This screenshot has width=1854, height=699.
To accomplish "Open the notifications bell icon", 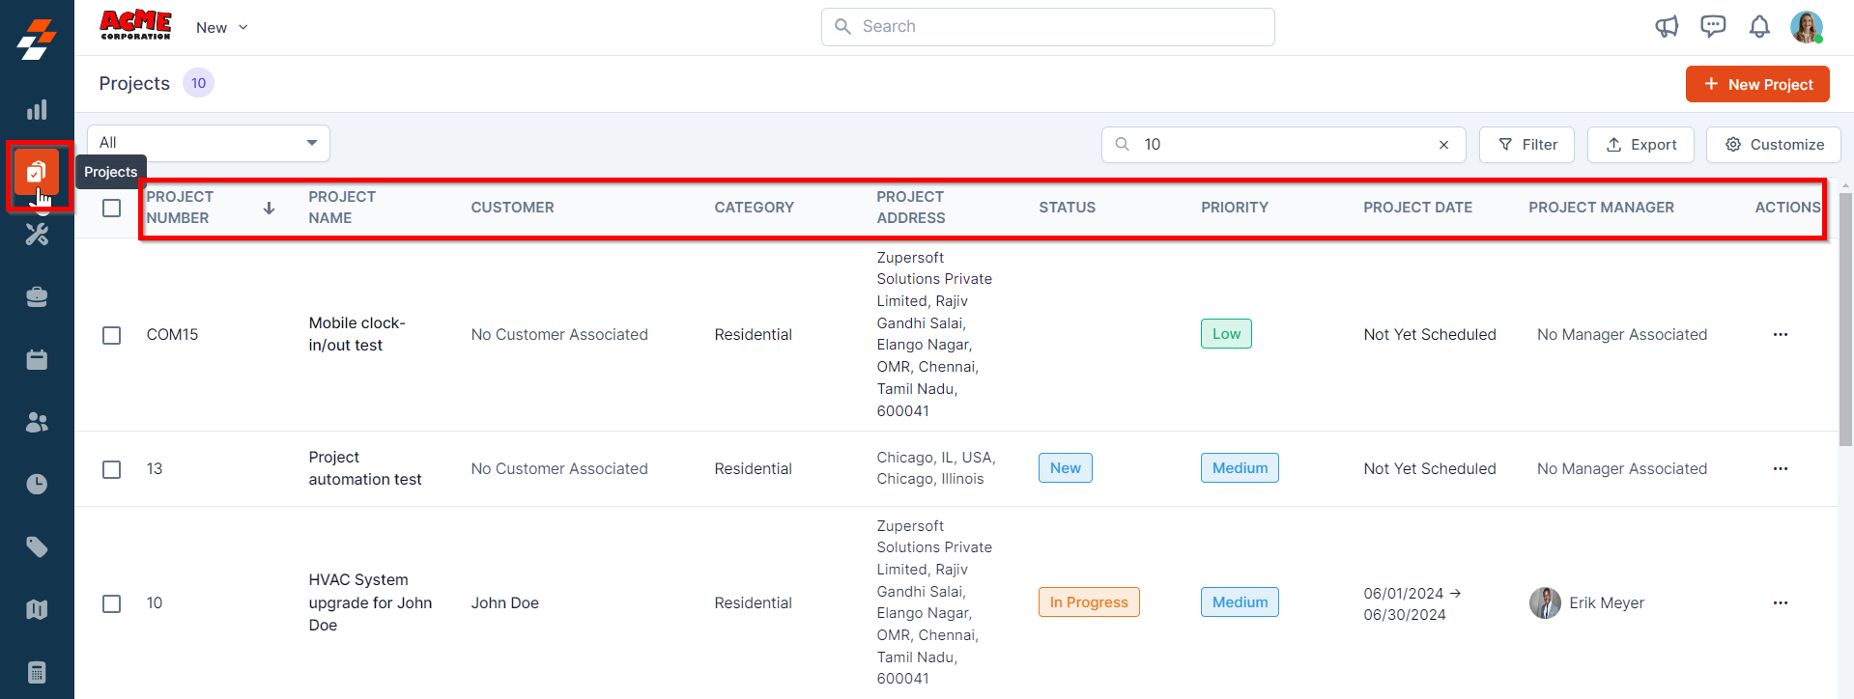I will point(1759,27).
